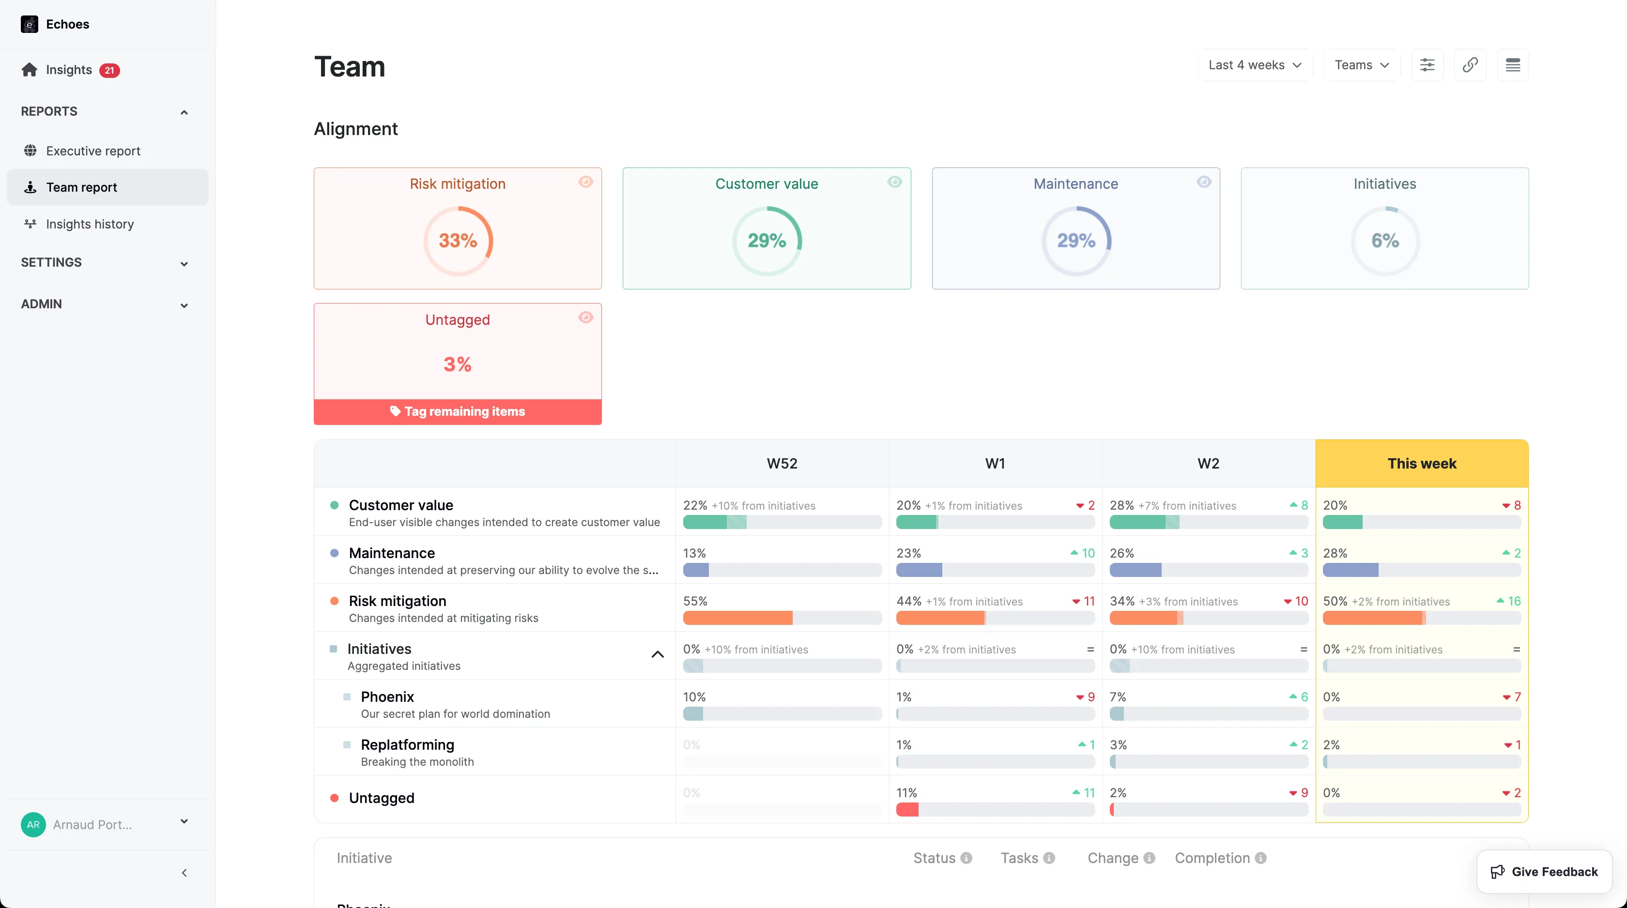This screenshot has width=1627, height=908.
Task: Open the Executive report page
Action: coord(107,151)
